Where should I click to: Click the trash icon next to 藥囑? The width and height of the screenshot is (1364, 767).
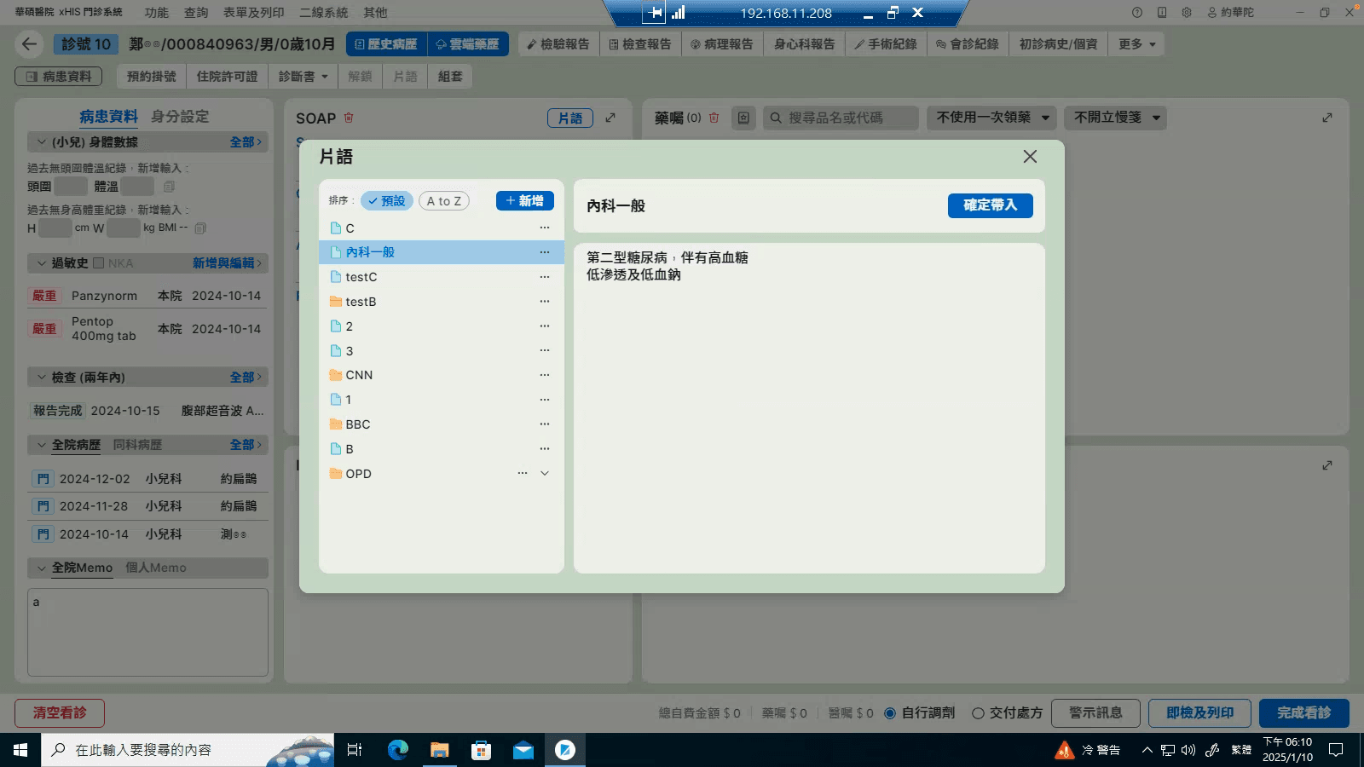click(714, 118)
